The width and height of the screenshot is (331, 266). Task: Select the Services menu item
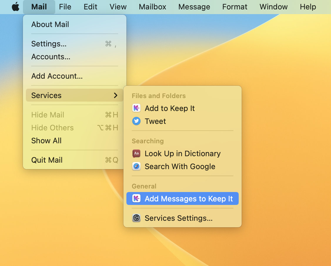(x=74, y=95)
